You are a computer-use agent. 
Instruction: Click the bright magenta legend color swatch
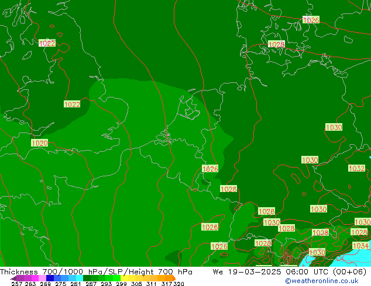pyautogui.click(x=35, y=278)
